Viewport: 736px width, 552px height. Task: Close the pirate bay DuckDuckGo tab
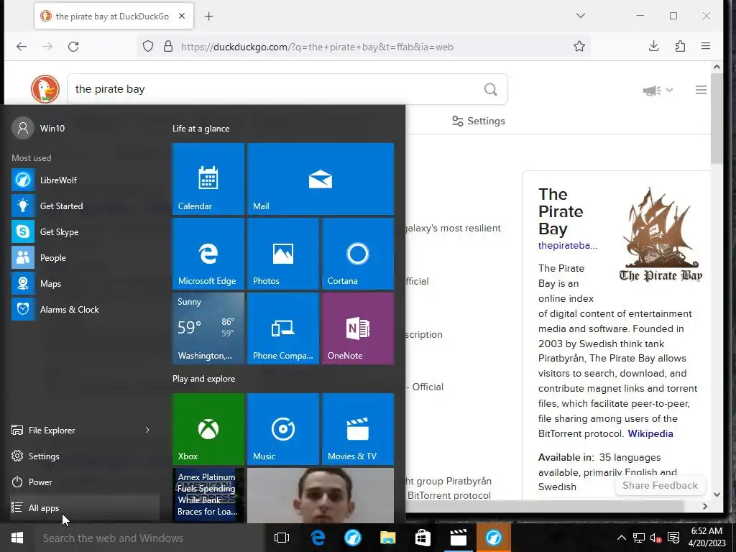pyautogui.click(x=182, y=16)
